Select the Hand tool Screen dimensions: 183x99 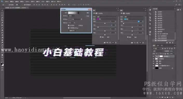tap(2, 55)
